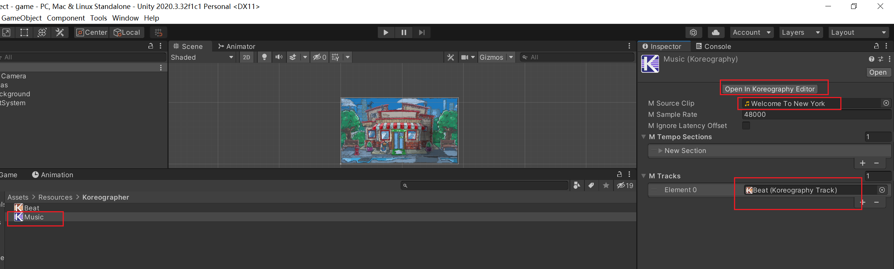Open the Layers dropdown

(801, 32)
